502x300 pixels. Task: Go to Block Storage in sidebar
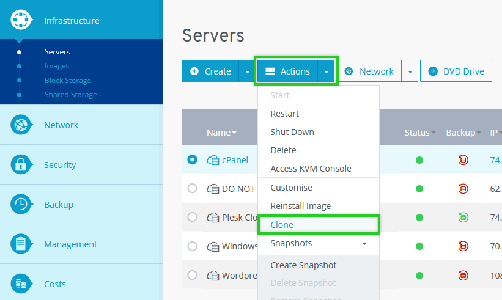[68, 81]
